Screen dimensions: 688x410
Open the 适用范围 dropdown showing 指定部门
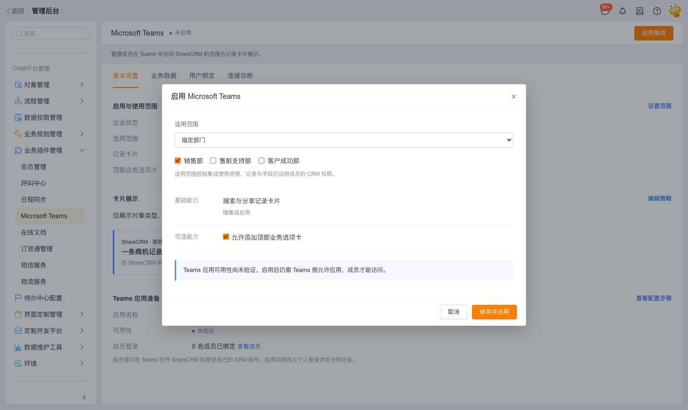tap(344, 140)
